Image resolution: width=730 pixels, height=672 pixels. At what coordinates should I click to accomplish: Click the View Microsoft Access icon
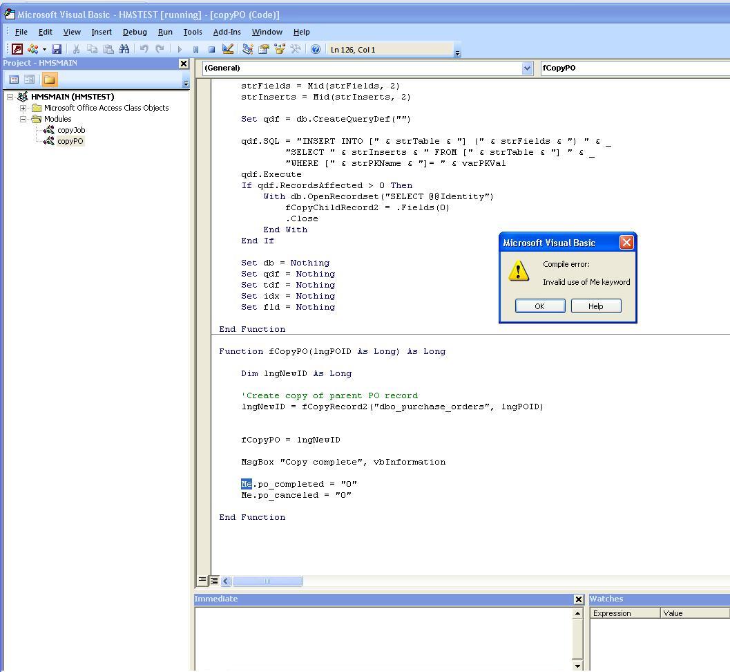coord(17,49)
